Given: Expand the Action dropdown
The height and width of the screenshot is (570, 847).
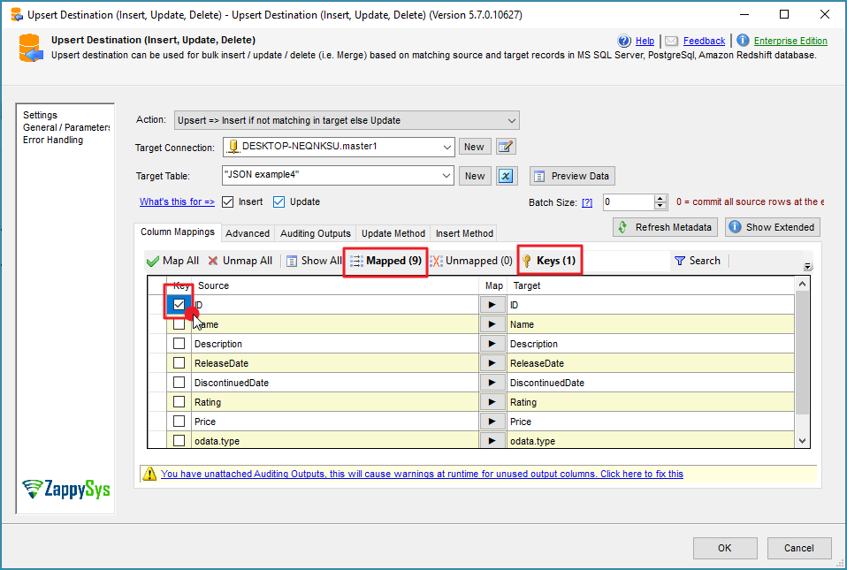Looking at the screenshot, I should (x=511, y=120).
